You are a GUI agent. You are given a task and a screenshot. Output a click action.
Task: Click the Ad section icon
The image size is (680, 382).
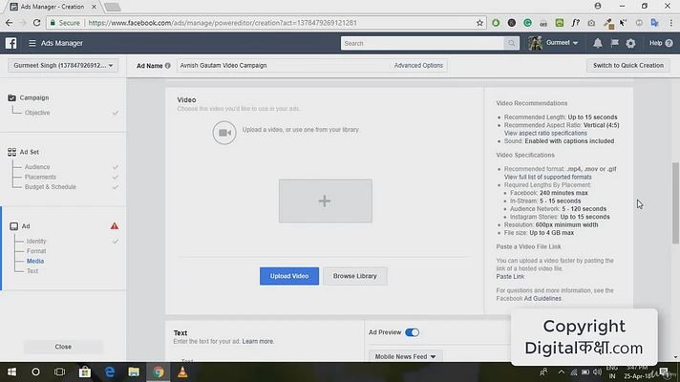(14, 226)
